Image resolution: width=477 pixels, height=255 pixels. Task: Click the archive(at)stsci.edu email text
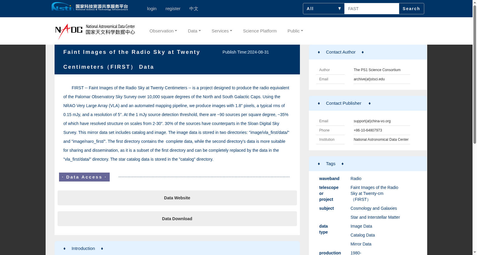[x=369, y=79]
